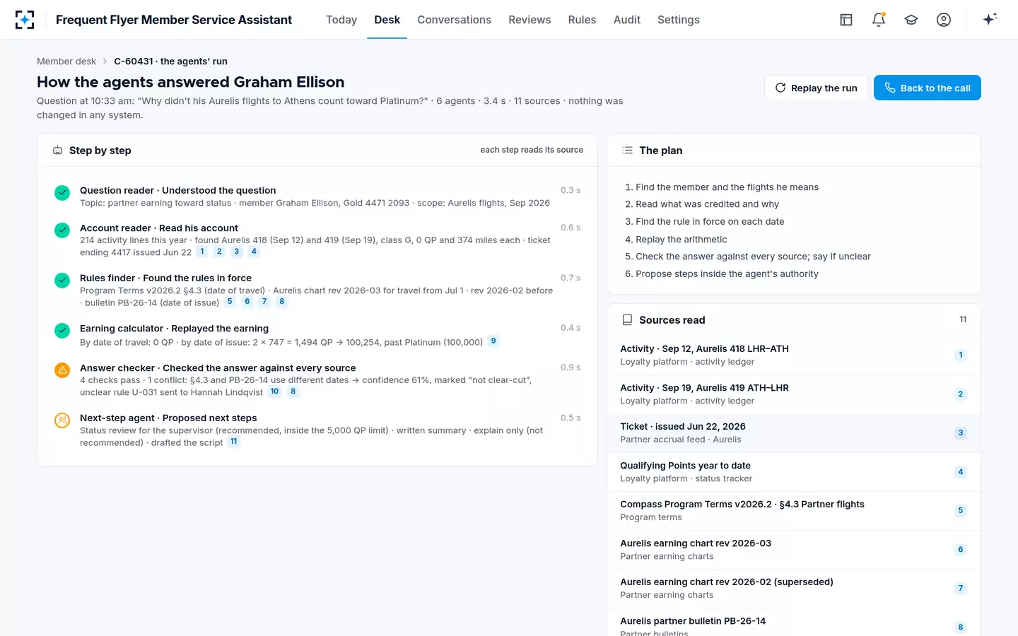Open source badge 7 in Rules finder step
Viewport: 1018px width, 636px height.
[264, 302]
